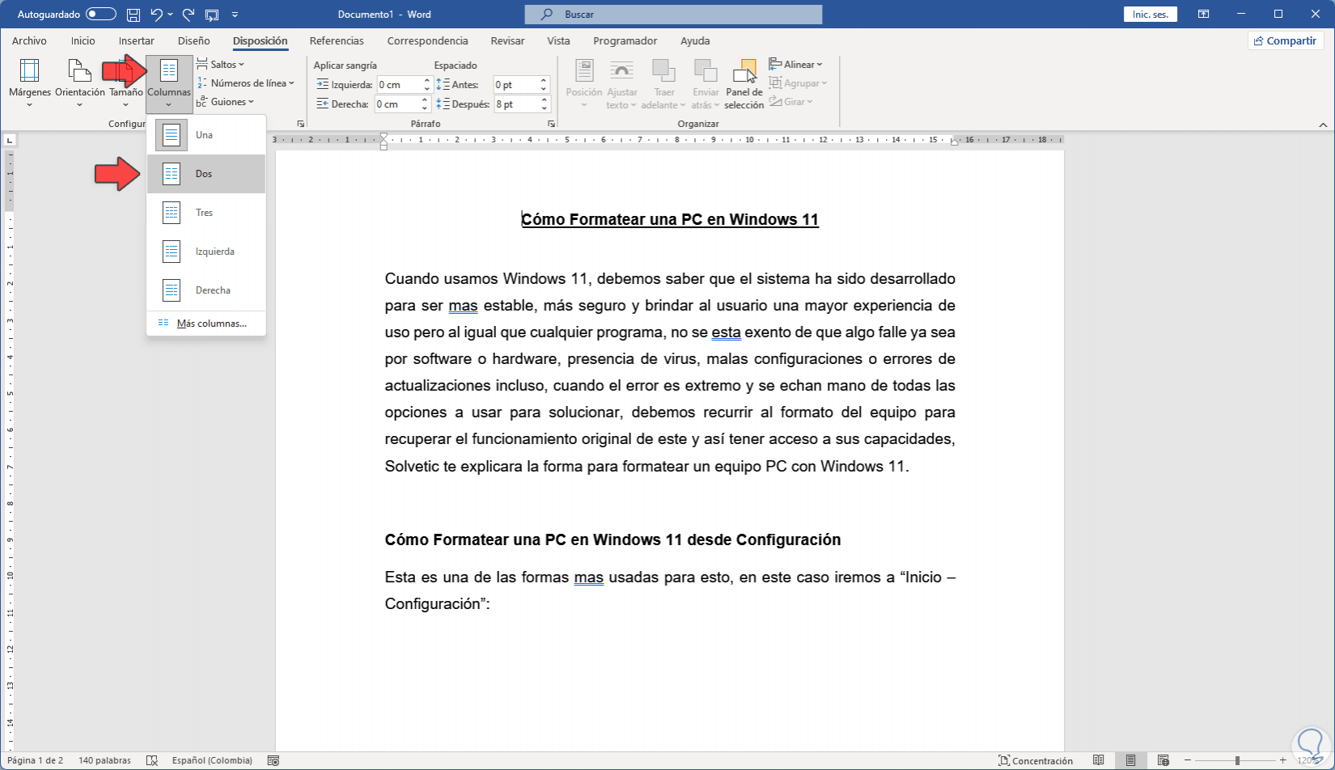Image resolution: width=1335 pixels, height=770 pixels.
Task: Toggle the Autoguardado switch
Action: (101, 15)
